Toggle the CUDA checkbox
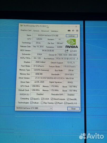This screenshot has width=107, height=143. pos(42,99)
